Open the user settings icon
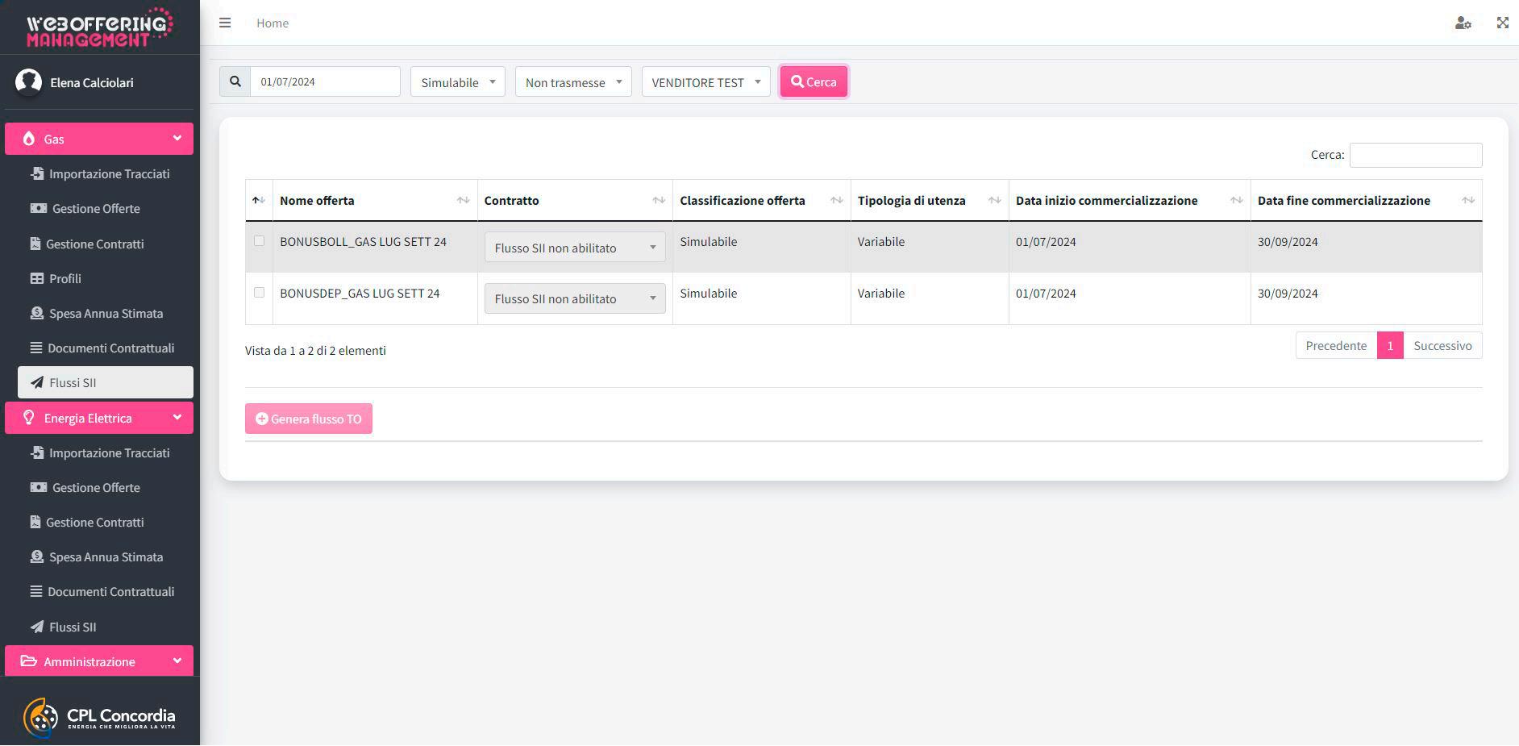Screen dimensions: 1519x746 pyautogui.click(x=1463, y=23)
